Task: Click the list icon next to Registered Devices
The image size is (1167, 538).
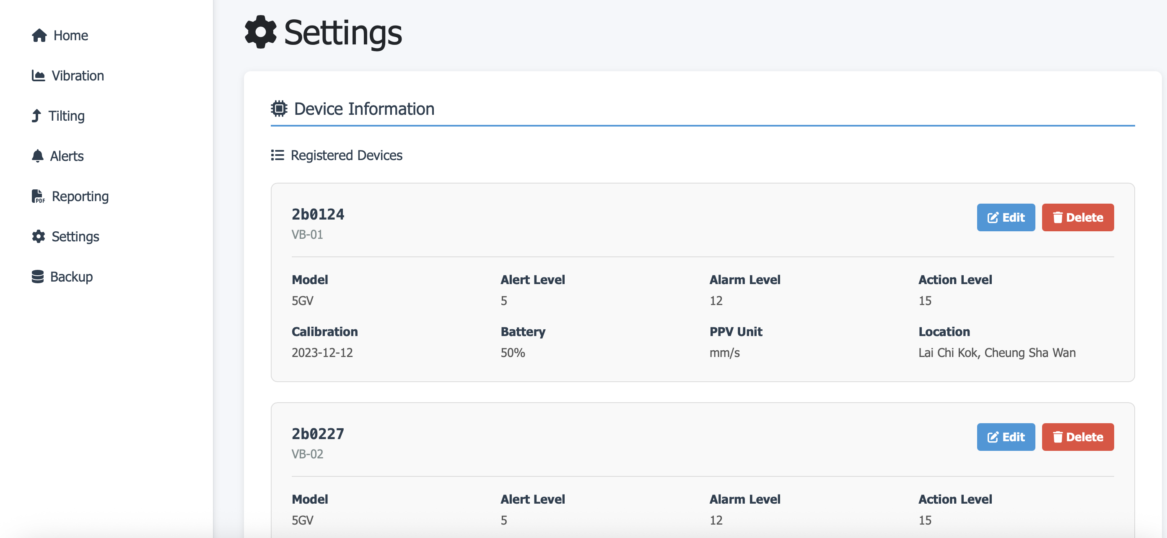Action: [x=277, y=155]
